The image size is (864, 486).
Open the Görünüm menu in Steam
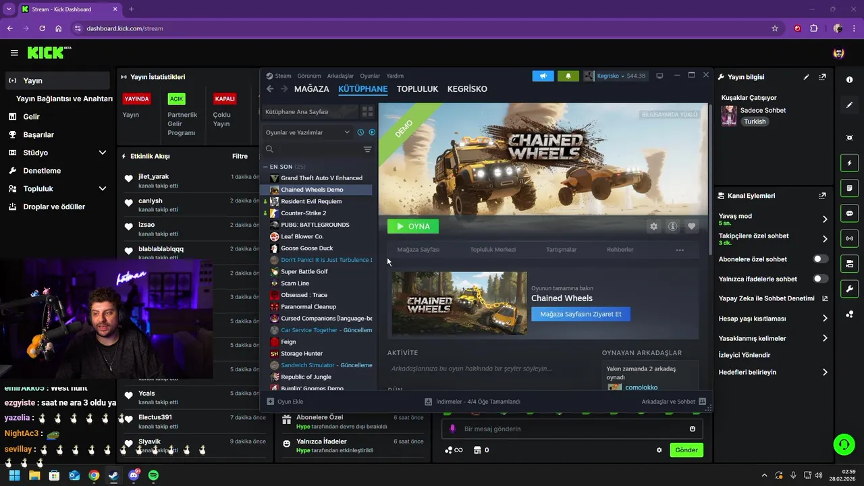[309, 76]
